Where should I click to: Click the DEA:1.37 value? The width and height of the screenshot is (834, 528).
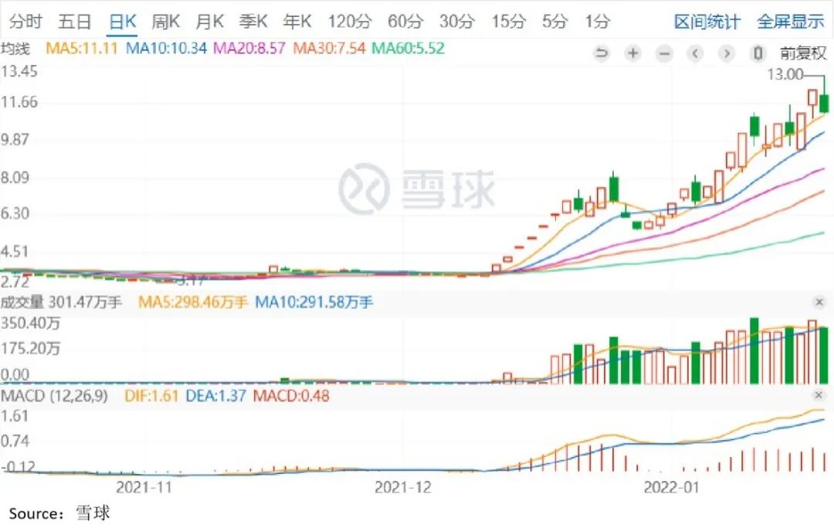click(x=215, y=395)
